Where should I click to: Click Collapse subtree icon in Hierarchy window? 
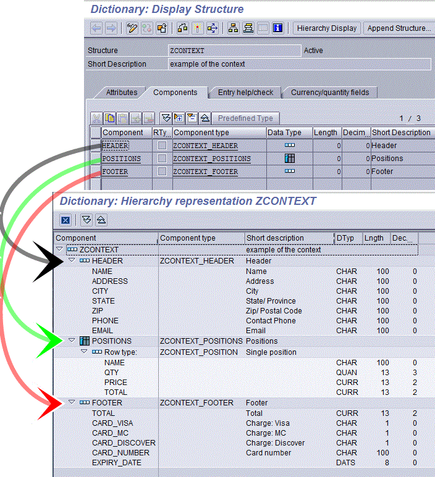101,220
